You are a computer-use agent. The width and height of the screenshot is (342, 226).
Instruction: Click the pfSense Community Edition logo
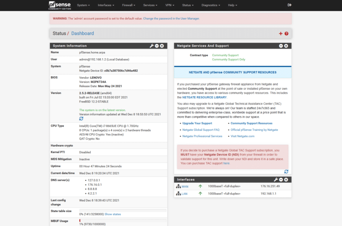pyautogui.click(x=60, y=5)
